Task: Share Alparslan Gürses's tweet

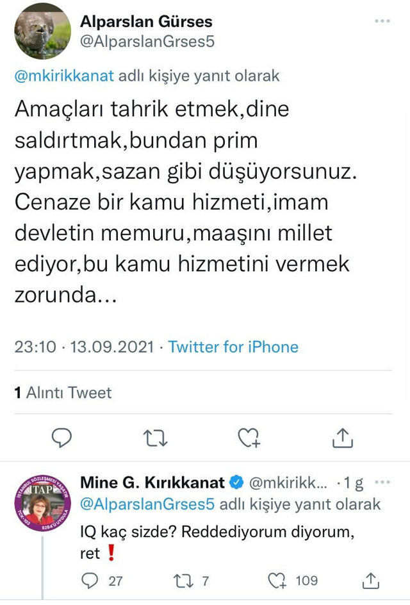Action: coord(343,438)
